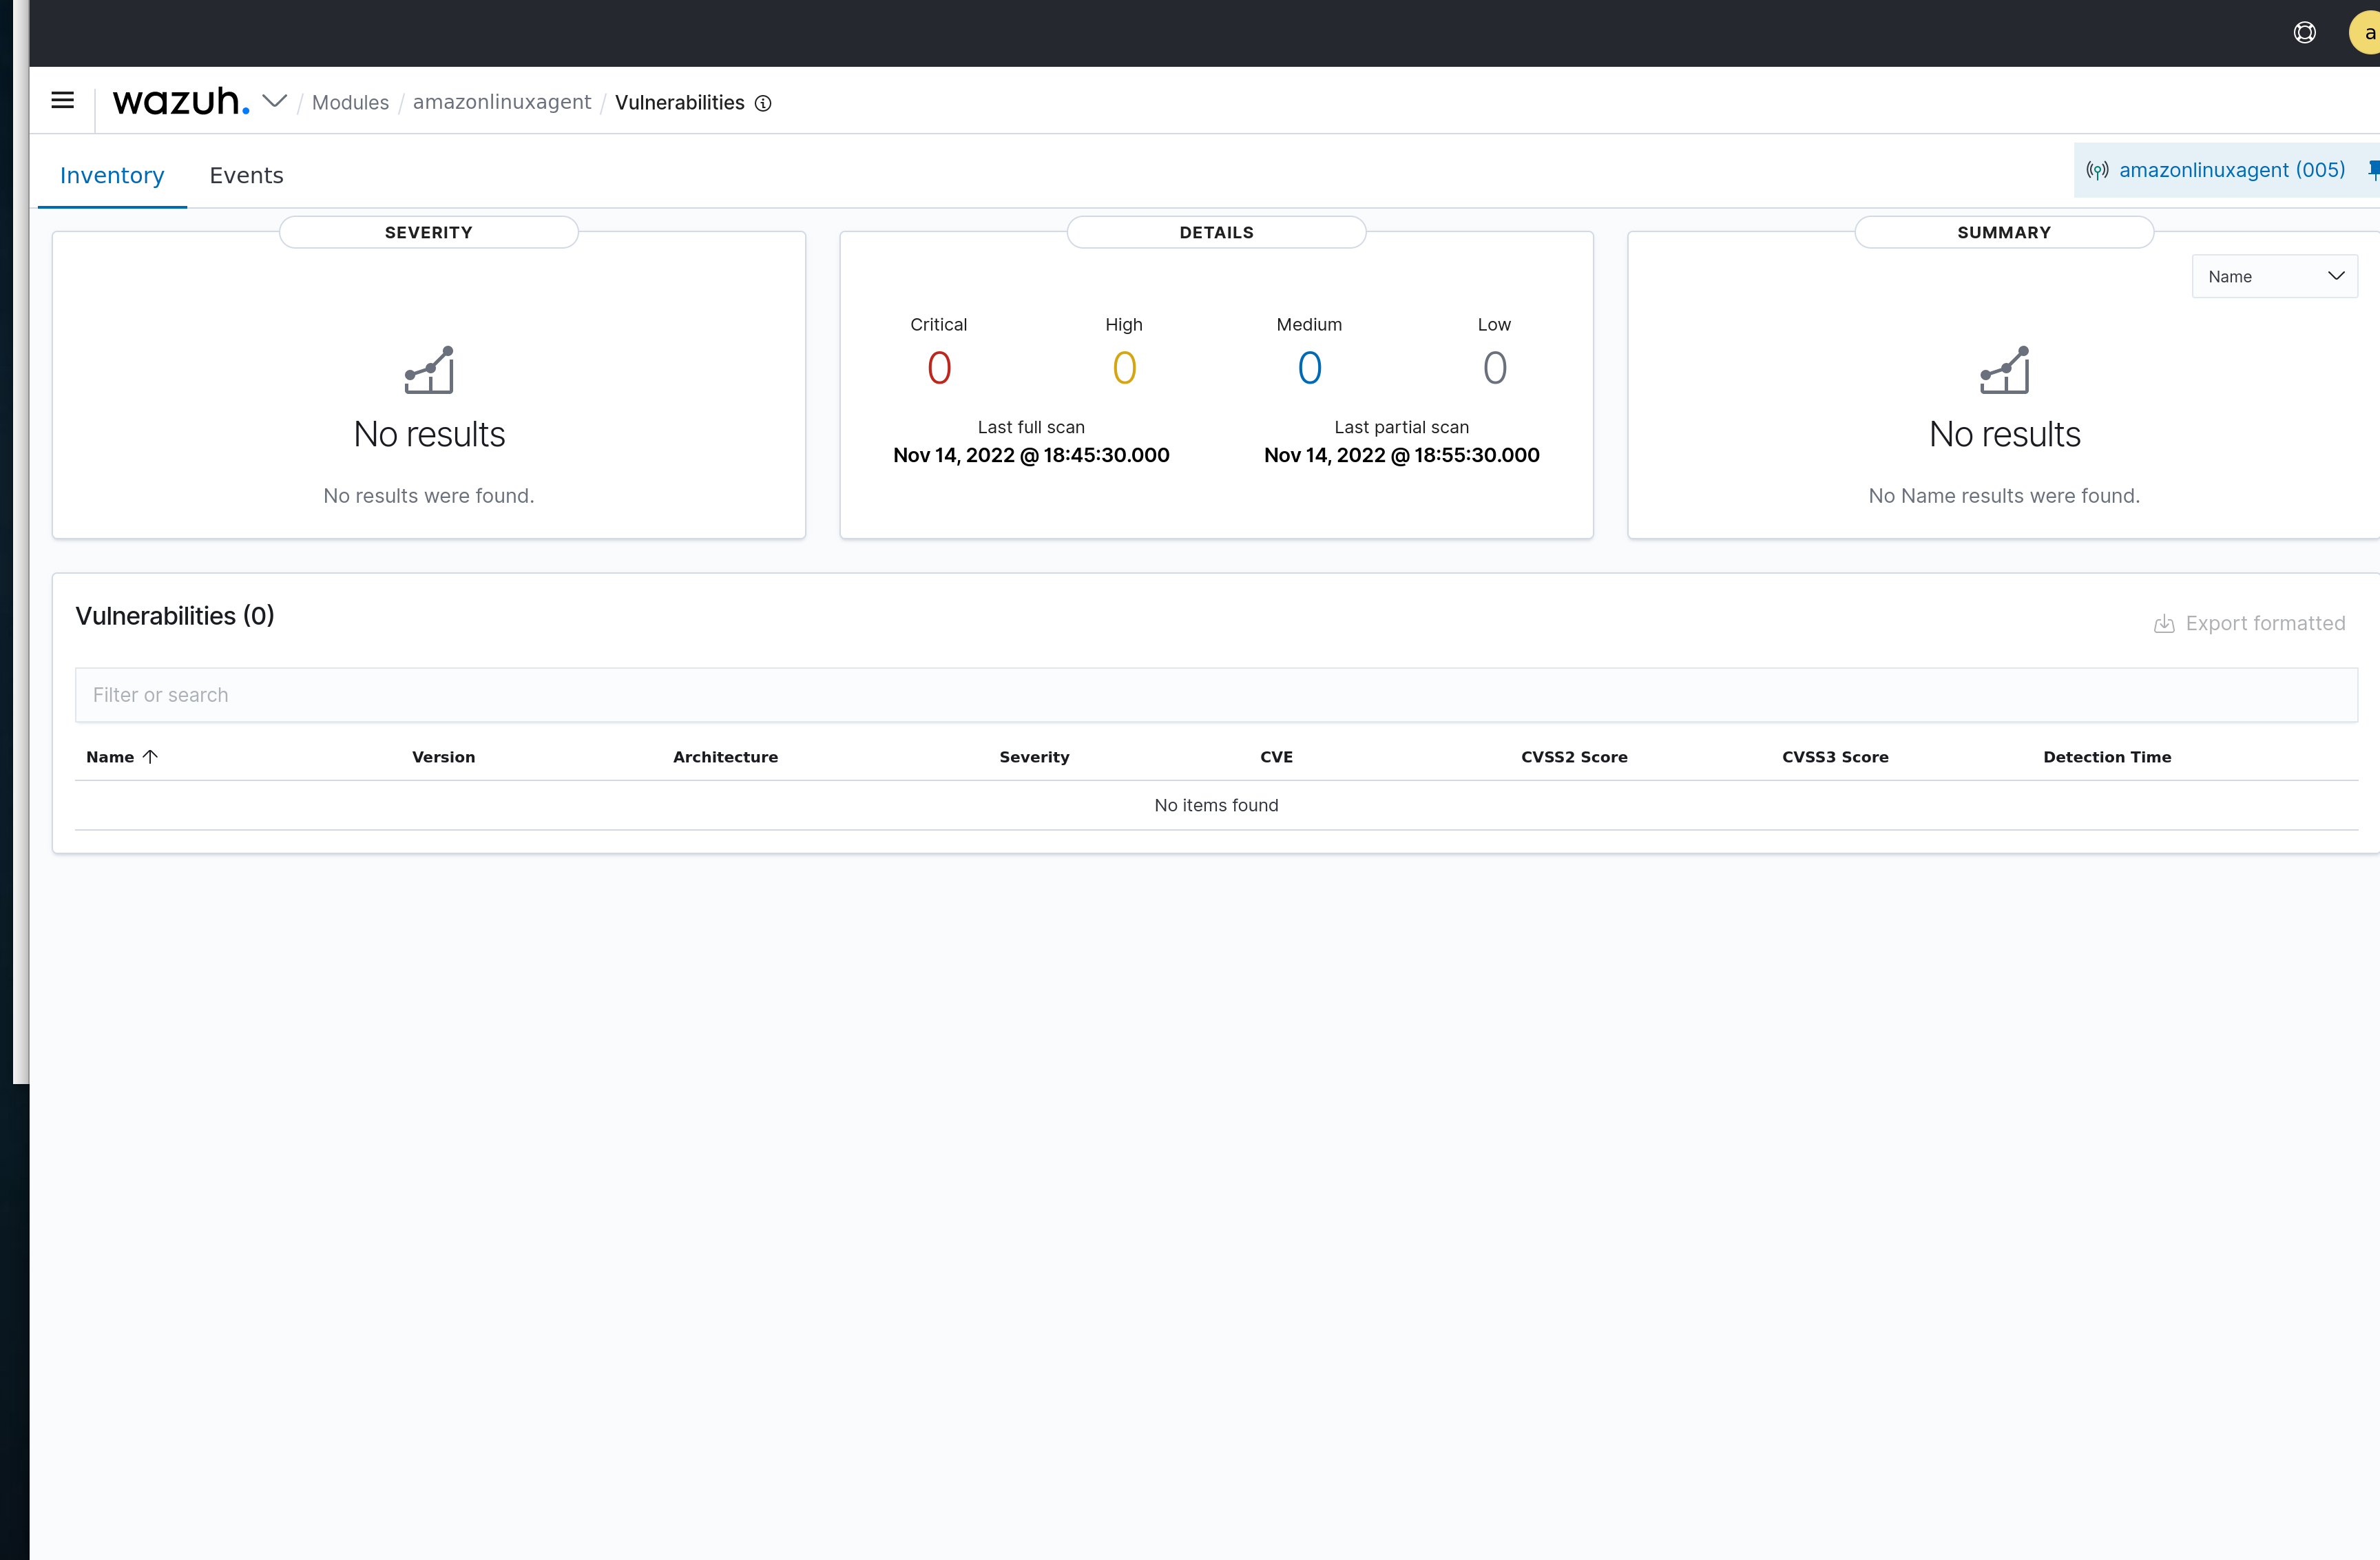Viewport: 2380px width, 1560px height.
Task: Sort by Version column header
Action: coord(444,757)
